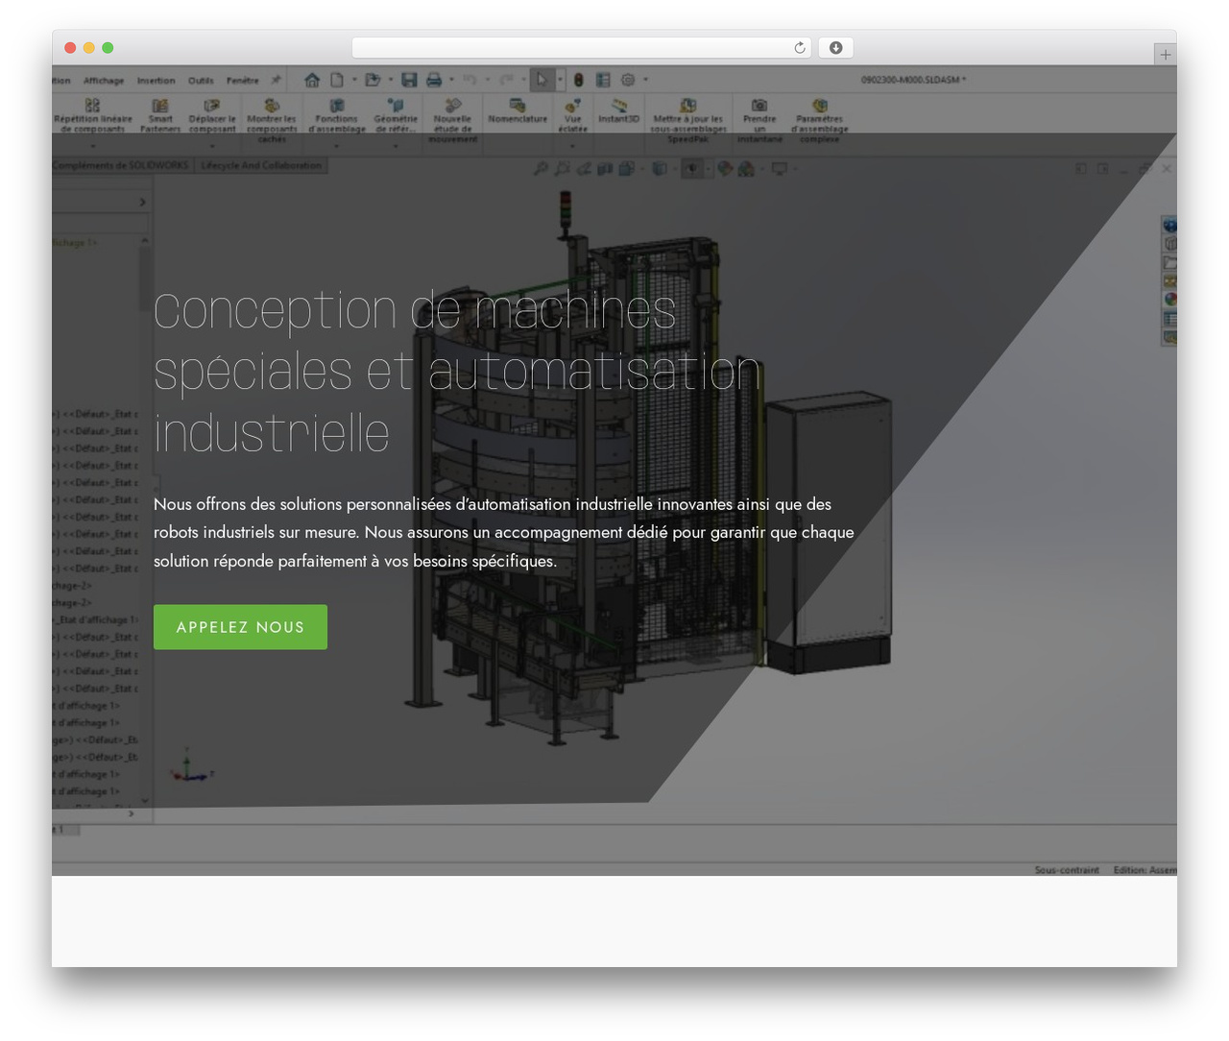Click the Répétition linéaire de composants tool
Viewport: 1229px width, 1041px height.
[x=93, y=115]
